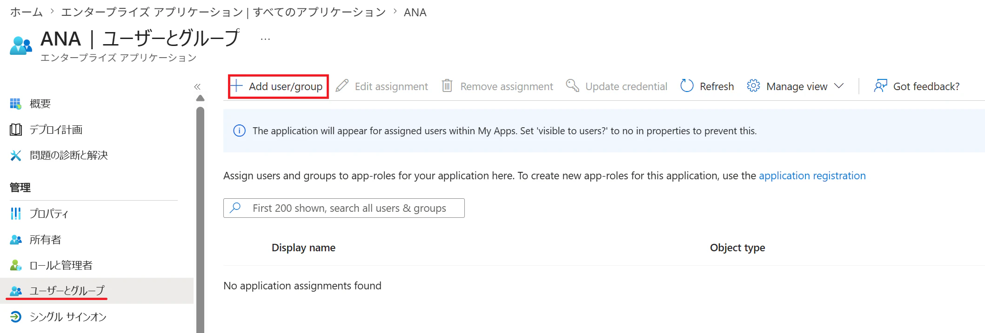The image size is (985, 333).
Task: Click the Add user/group button label
Action: [x=286, y=86]
